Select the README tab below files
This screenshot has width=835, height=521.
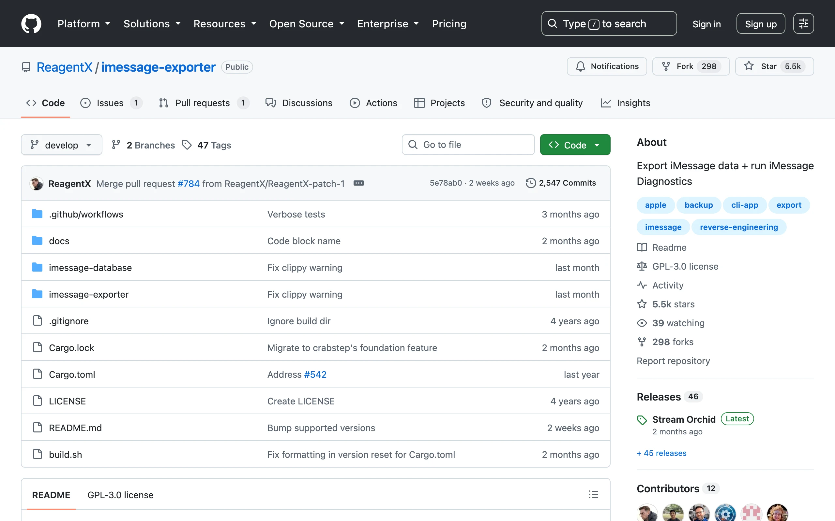pyautogui.click(x=51, y=495)
